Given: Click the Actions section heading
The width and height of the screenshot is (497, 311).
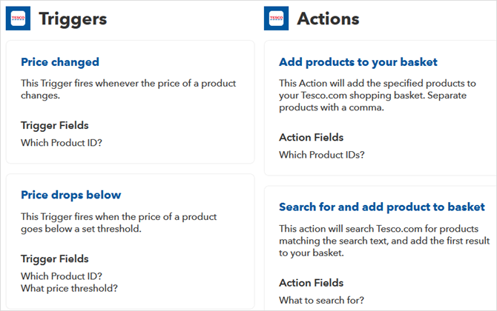Looking at the screenshot, I should click(328, 19).
